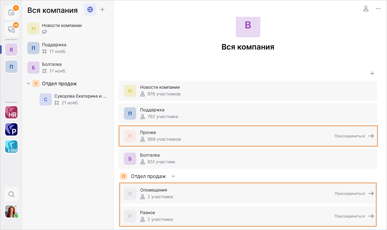The image size is (387, 230).
Task: Join the Разное channel
Action: pyautogui.click(x=354, y=216)
